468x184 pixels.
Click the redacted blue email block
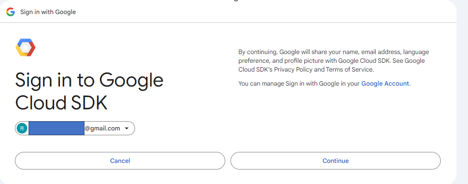pos(56,128)
